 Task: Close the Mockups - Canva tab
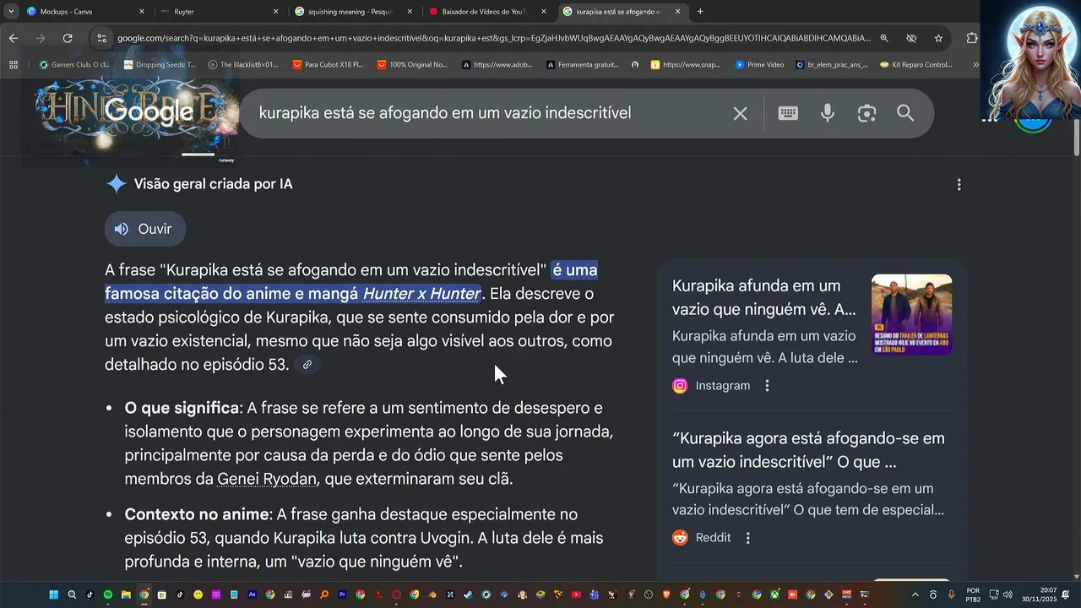(142, 12)
